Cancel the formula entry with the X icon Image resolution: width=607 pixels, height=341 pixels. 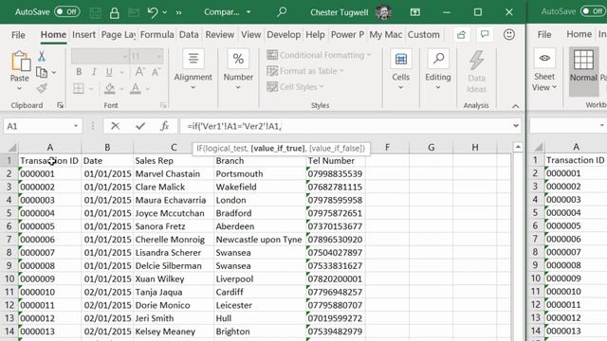(115, 126)
